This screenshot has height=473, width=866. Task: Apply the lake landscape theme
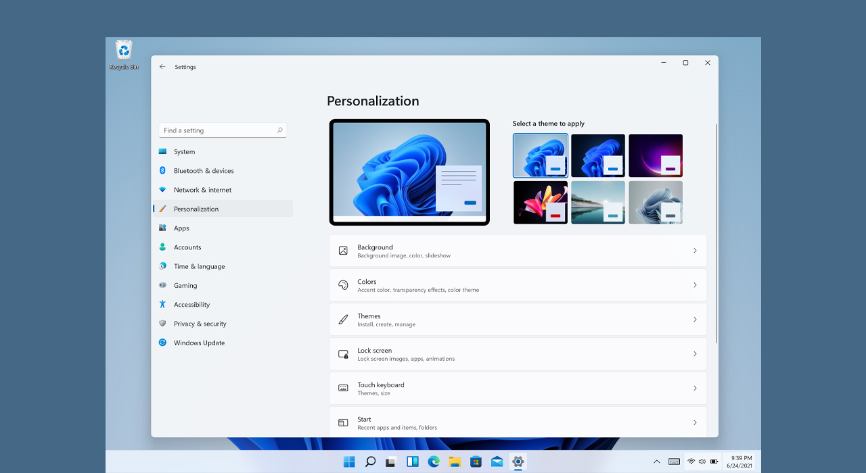tap(598, 202)
